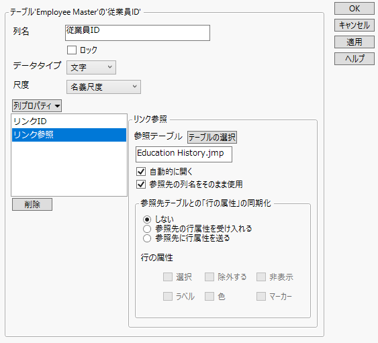Select 参照先に行属性を送る radio option
Screen dimensions: 378x343
[147, 238]
